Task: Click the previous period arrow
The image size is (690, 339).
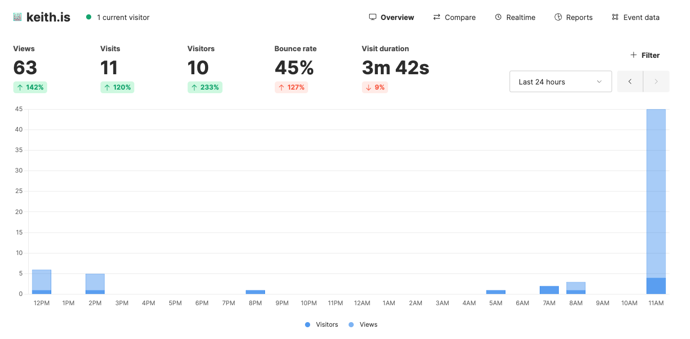Action: [630, 81]
